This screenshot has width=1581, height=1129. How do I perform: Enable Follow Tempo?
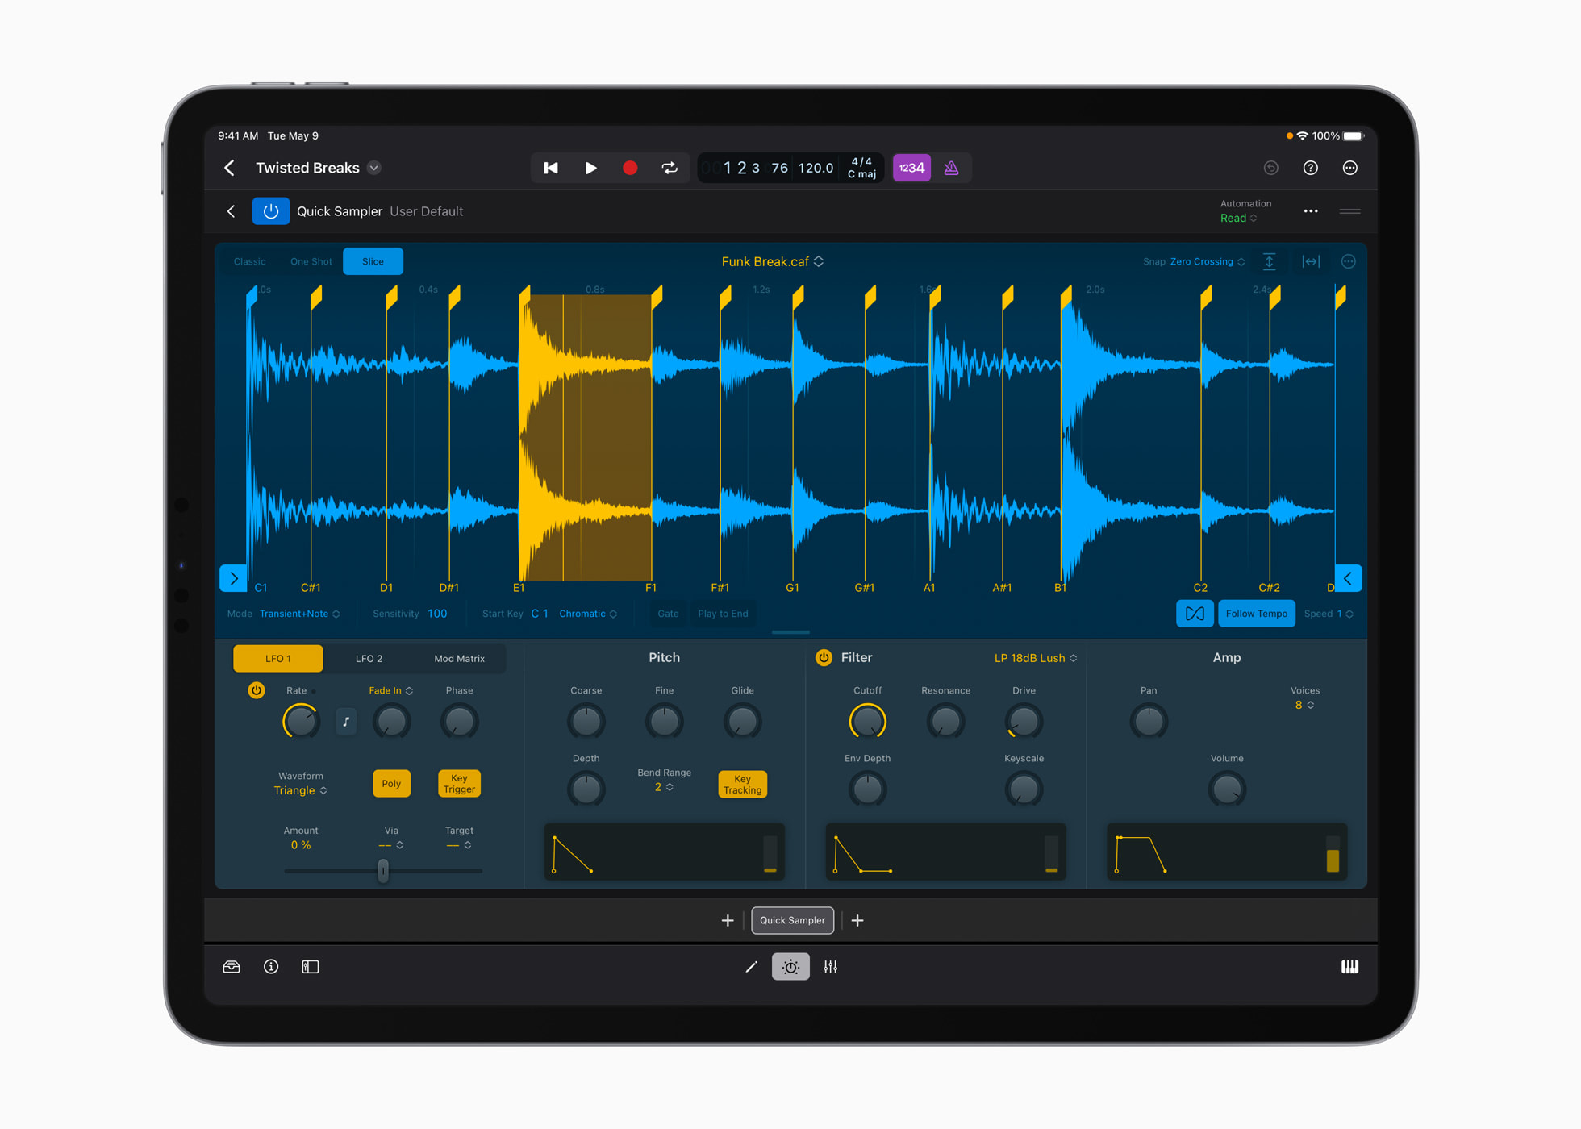tap(1256, 613)
